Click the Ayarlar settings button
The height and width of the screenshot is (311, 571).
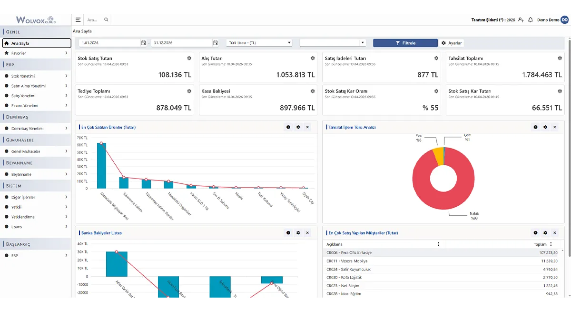(452, 43)
